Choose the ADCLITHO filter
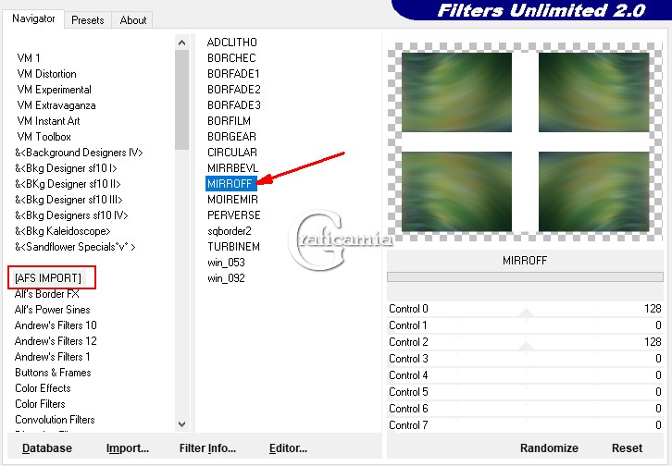 (x=231, y=43)
